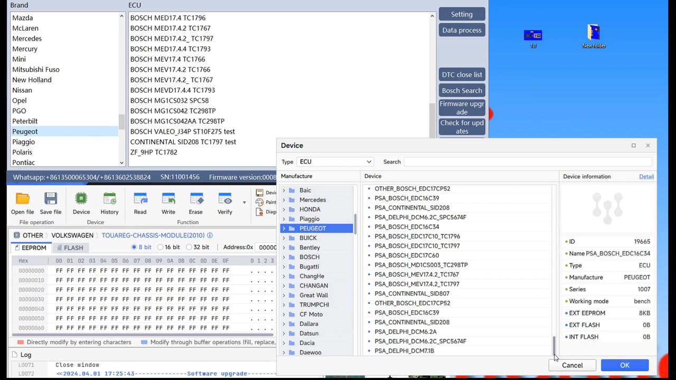Expand the PEUGEOT manufacture tree node

click(x=284, y=229)
